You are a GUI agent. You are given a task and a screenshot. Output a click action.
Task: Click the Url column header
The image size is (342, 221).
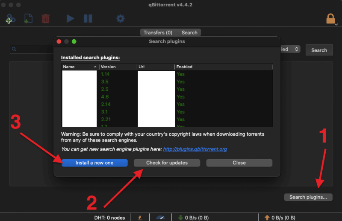pyautogui.click(x=156, y=67)
